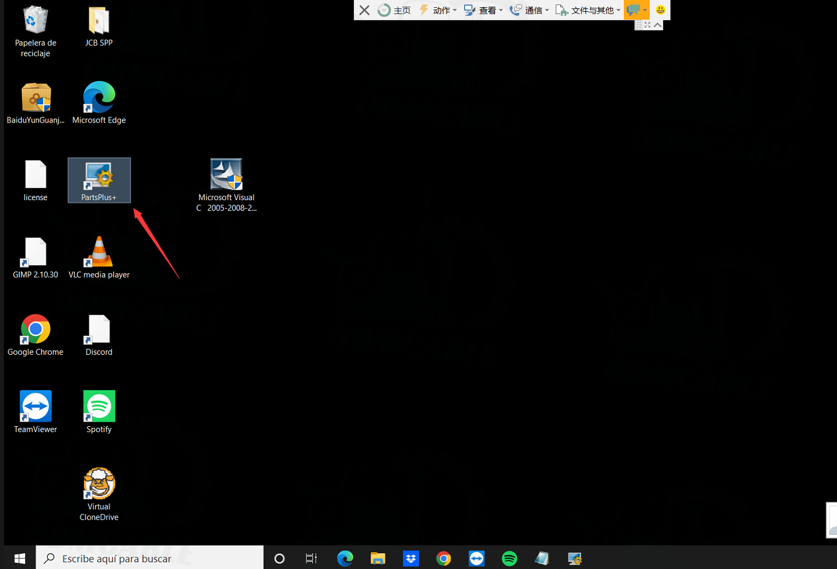
Task: Select the GIMP 2.10.30 shortcut
Action: (x=35, y=258)
